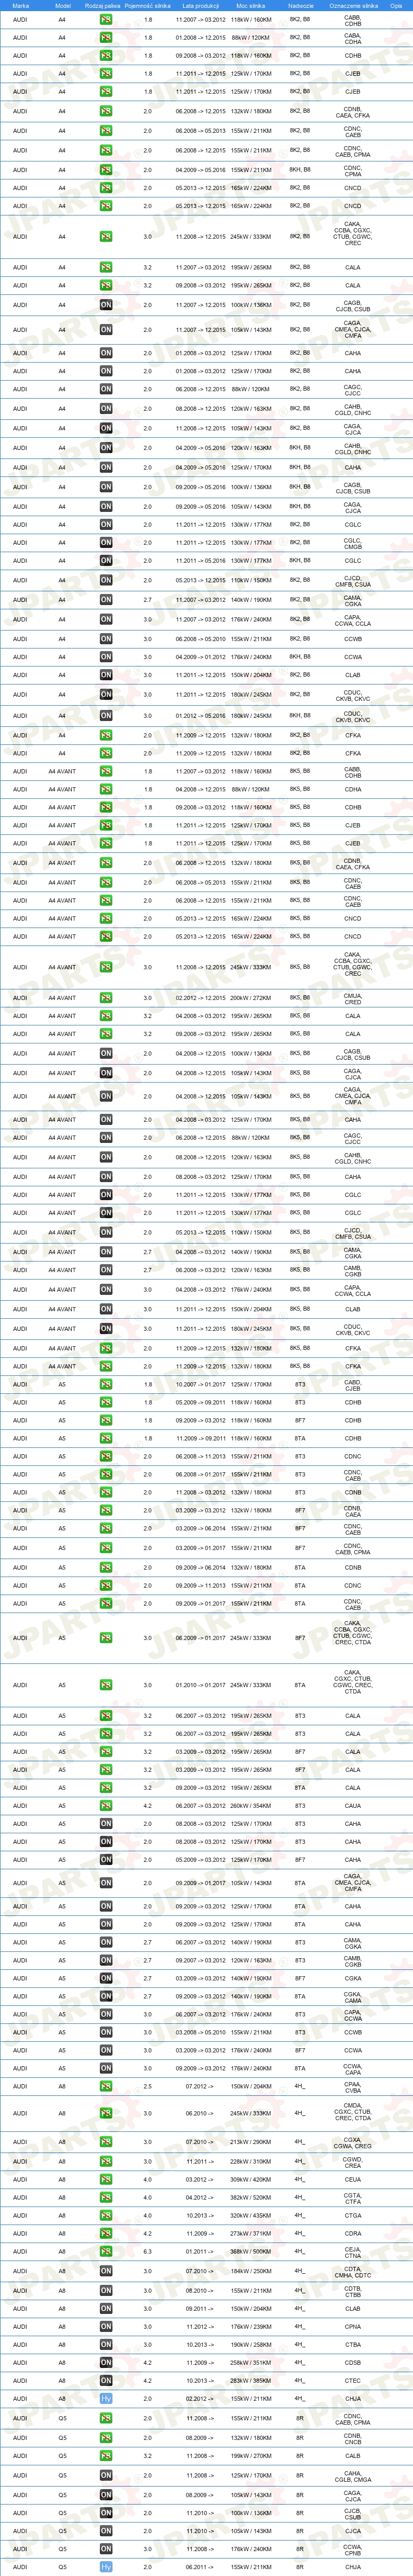Click diesel ON icon in Q5 CJCB, CSUB row

(x=106, y=2513)
